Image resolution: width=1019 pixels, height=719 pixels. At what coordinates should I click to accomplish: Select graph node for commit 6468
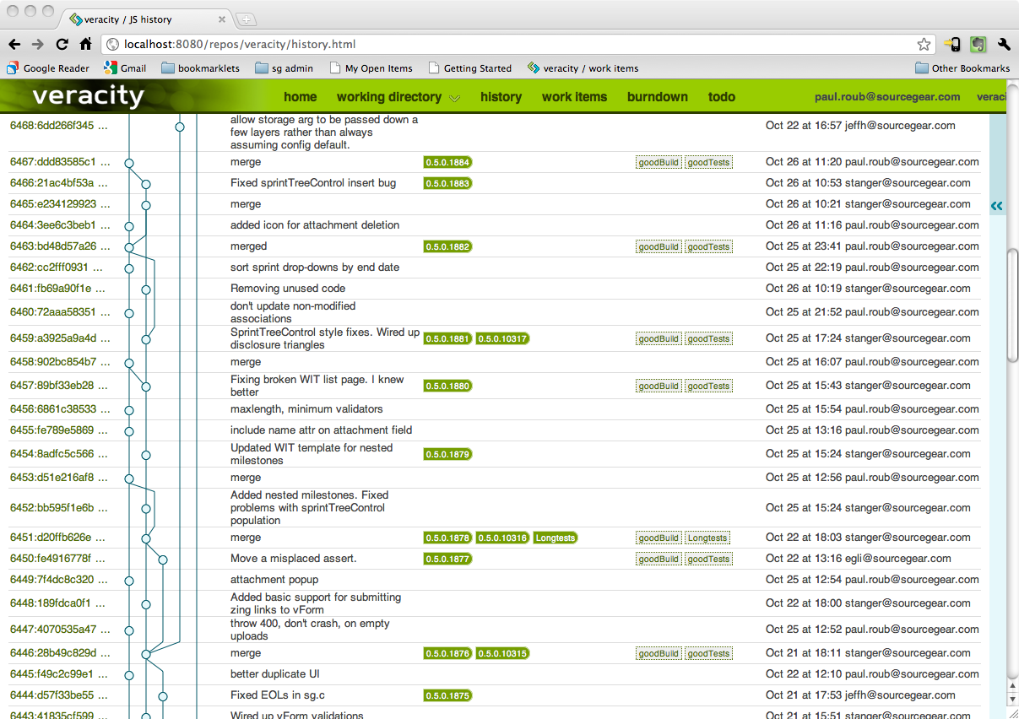pyautogui.click(x=180, y=127)
